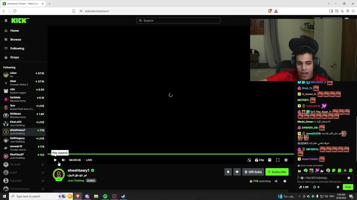The image size is (357, 200).
Task: Subscribe to sheshtawy1
Action: click(x=277, y=172)
